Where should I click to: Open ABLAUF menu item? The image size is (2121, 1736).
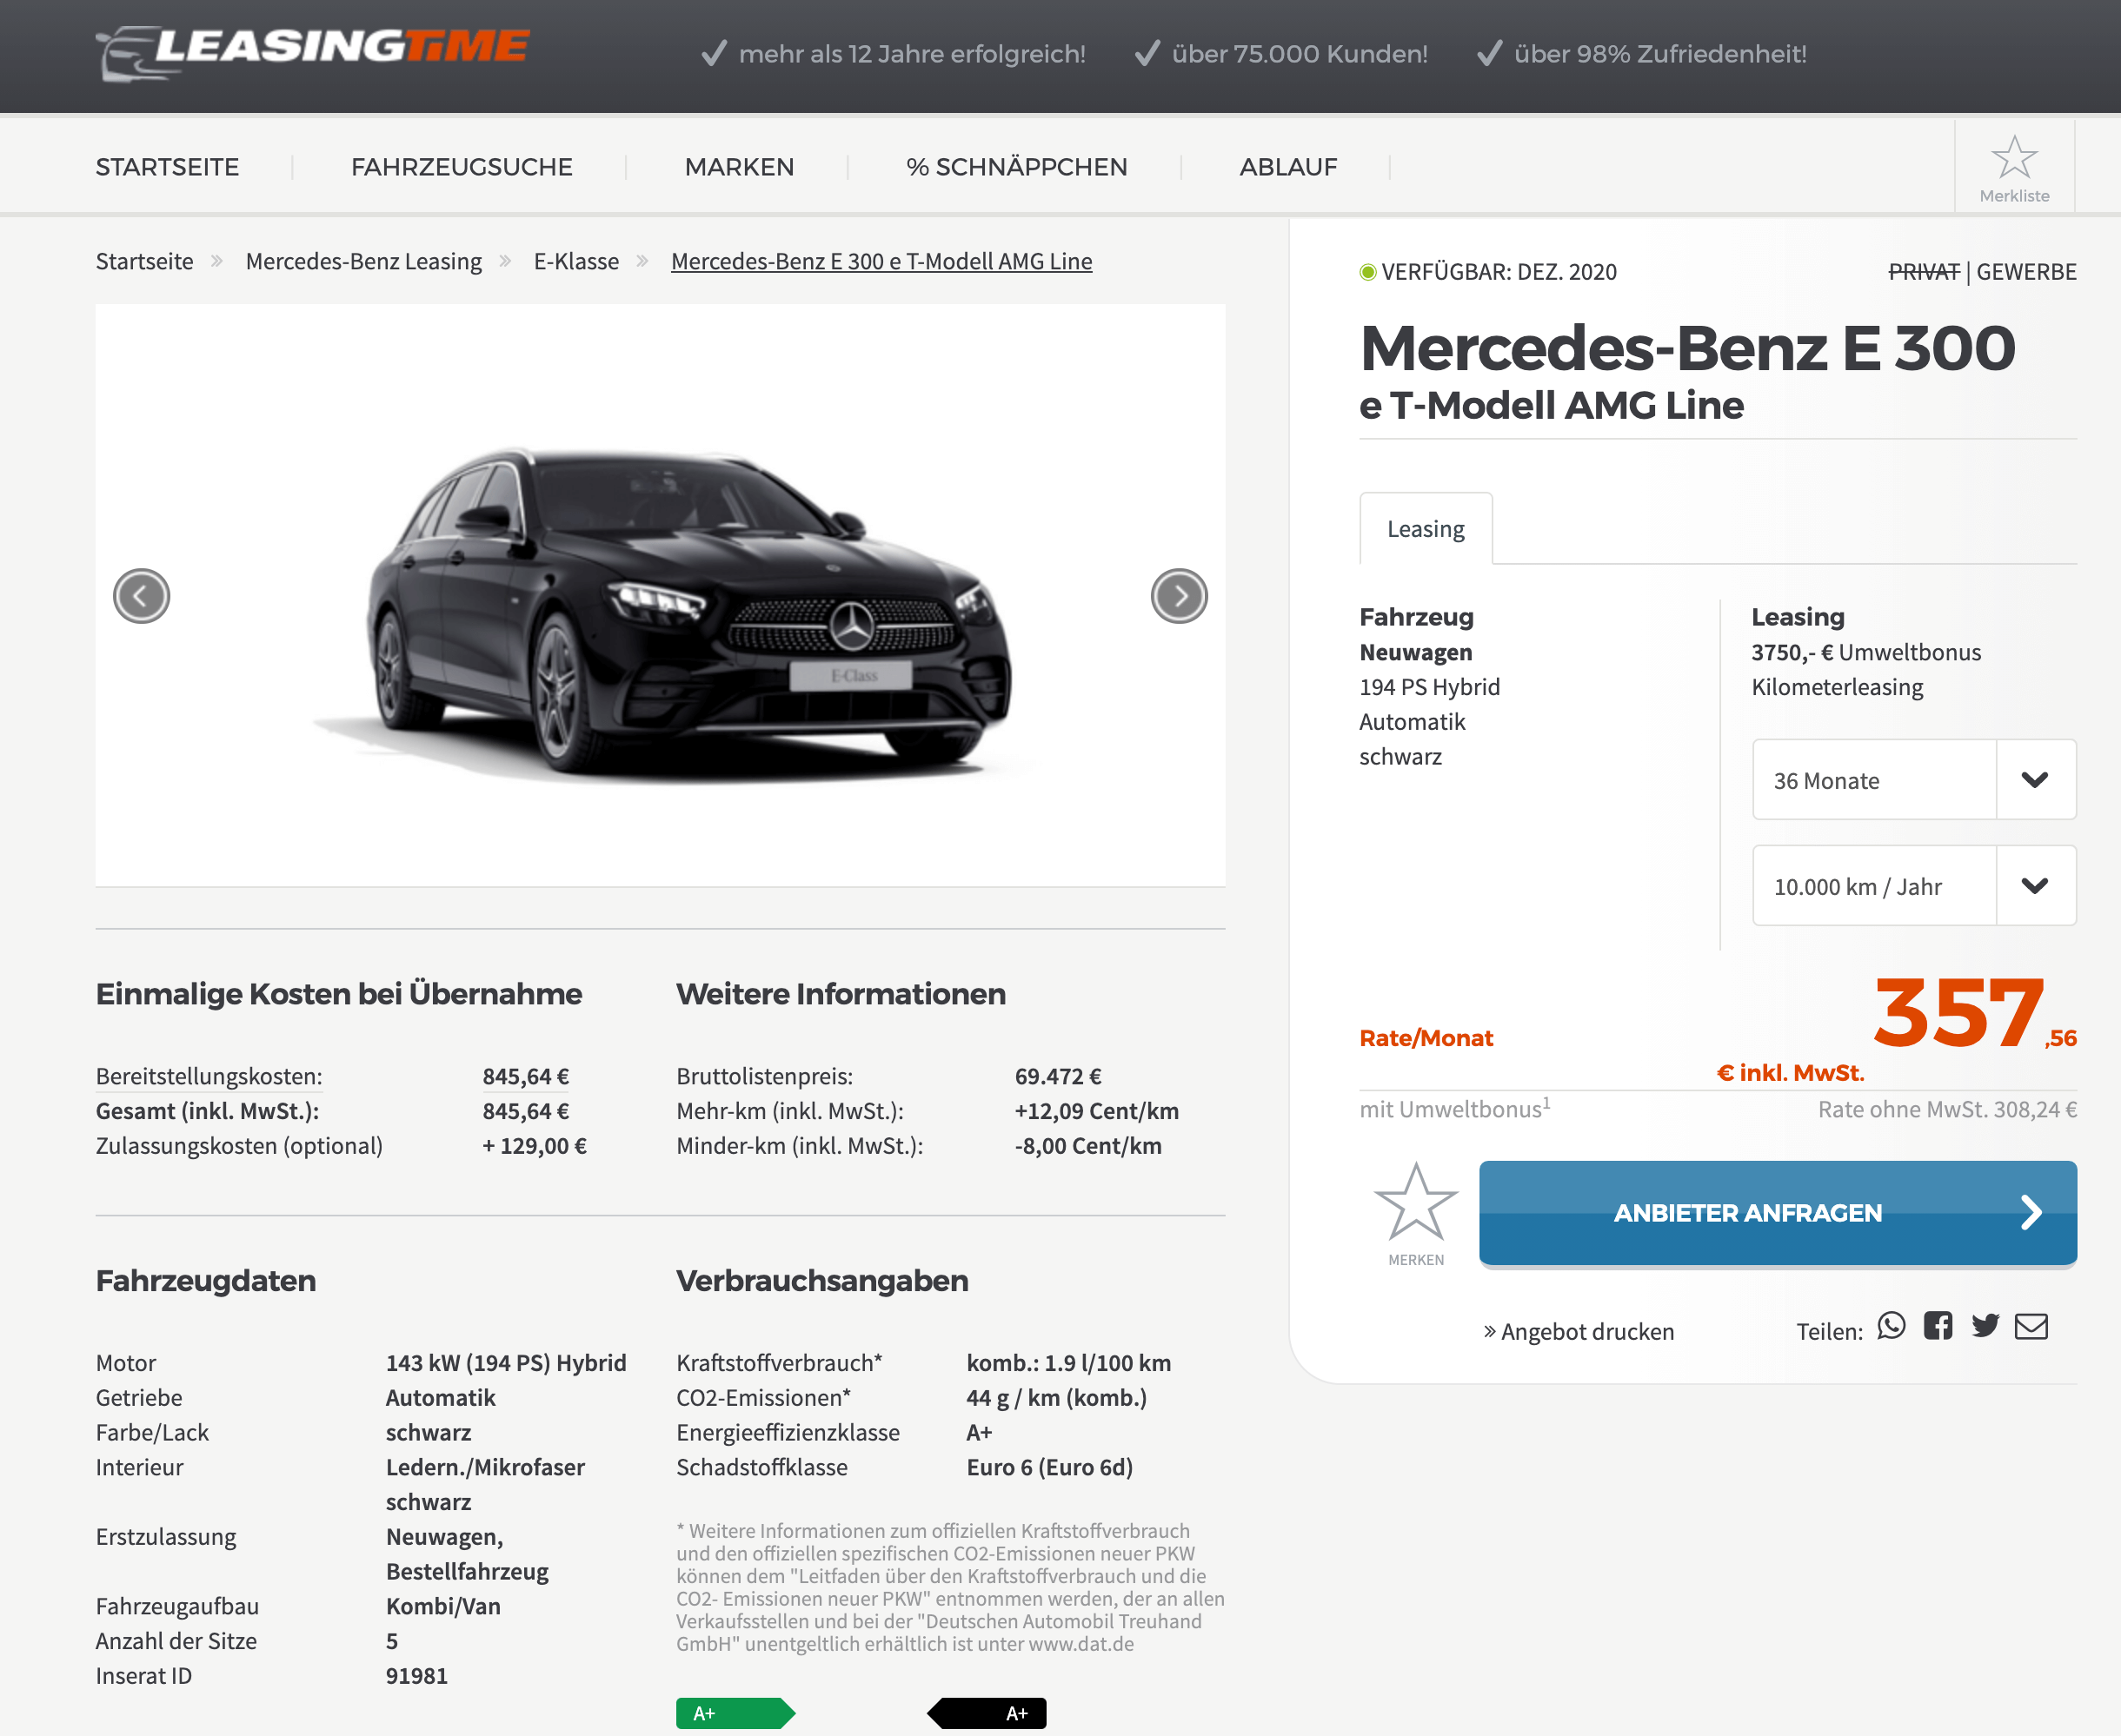tap(1288, 167)
